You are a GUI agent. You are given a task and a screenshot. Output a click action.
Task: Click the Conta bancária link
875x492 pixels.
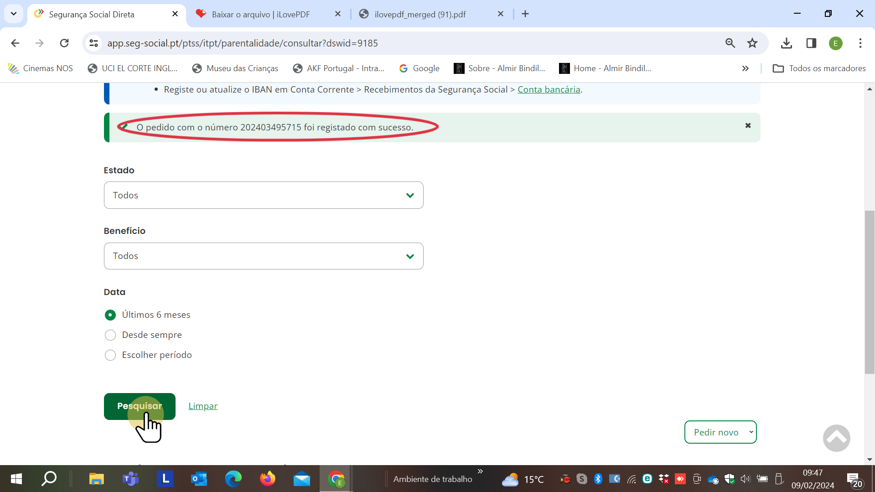(549, 89)
